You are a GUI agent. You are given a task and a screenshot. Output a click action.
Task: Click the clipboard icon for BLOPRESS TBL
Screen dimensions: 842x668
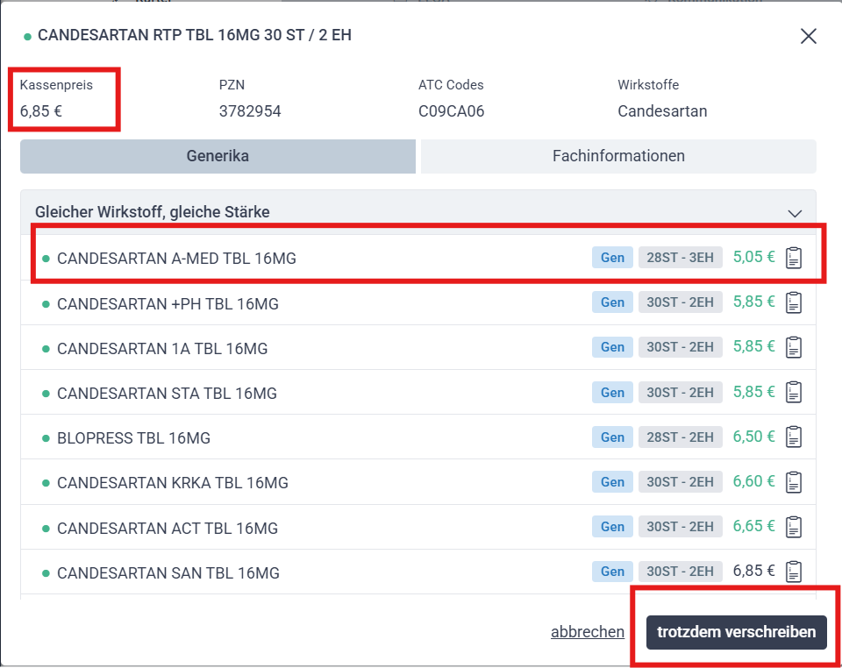coord(794,437)
